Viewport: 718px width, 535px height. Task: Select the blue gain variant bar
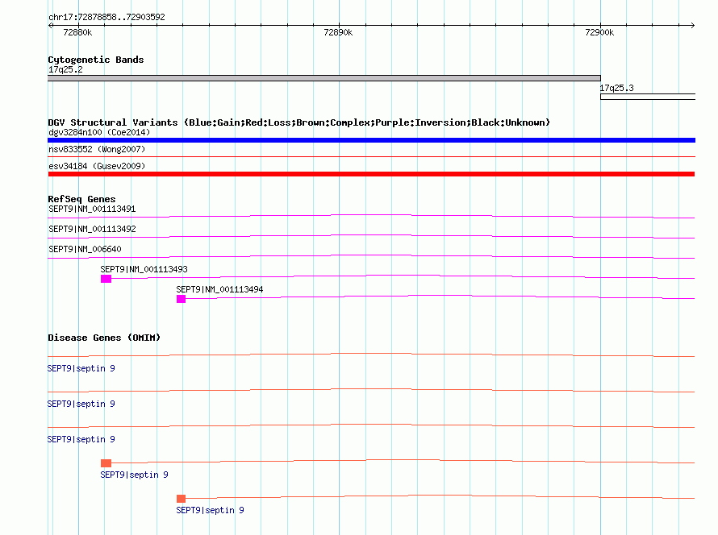click(x=371, y=140)
